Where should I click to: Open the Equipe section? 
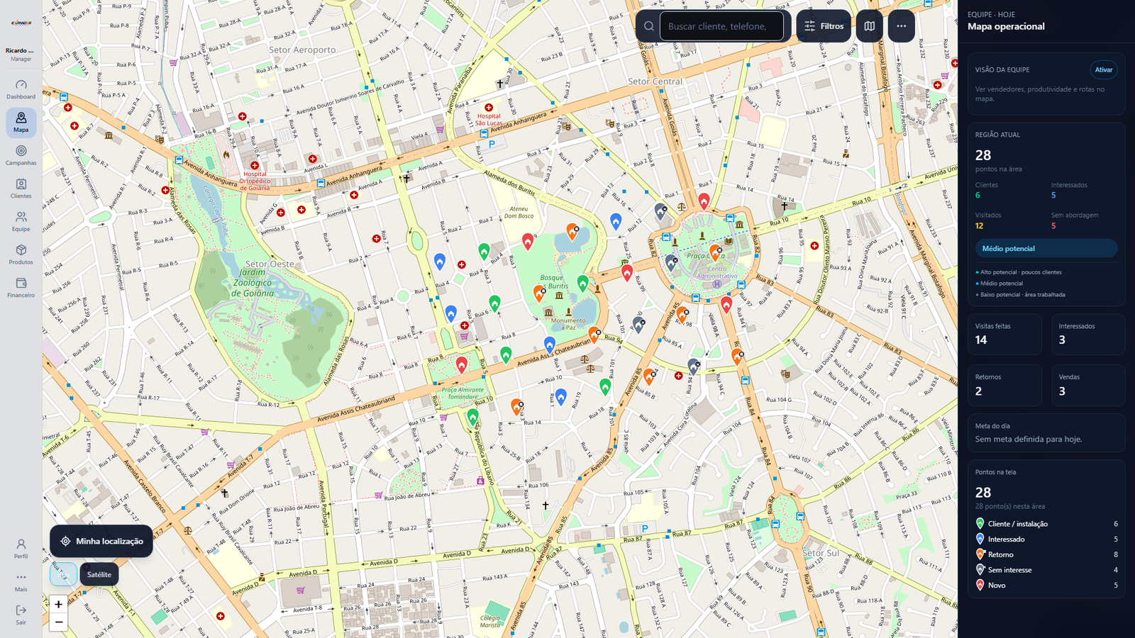point(21,222)
